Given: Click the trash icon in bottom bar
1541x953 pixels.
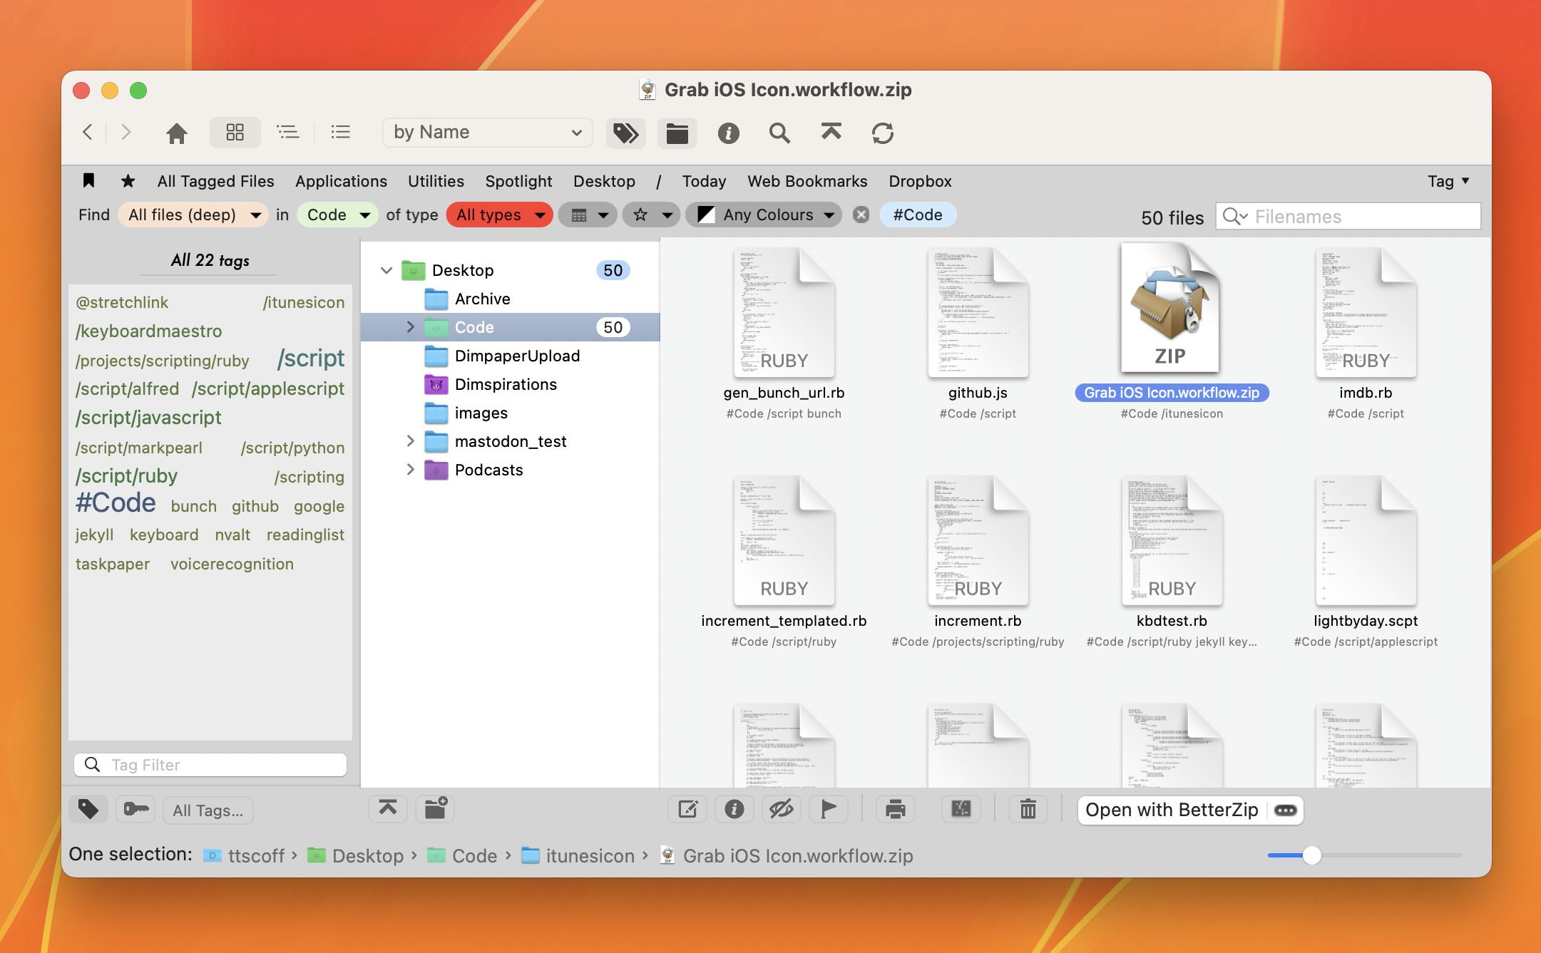Looking at the screenshot, I should [1028, 809].
